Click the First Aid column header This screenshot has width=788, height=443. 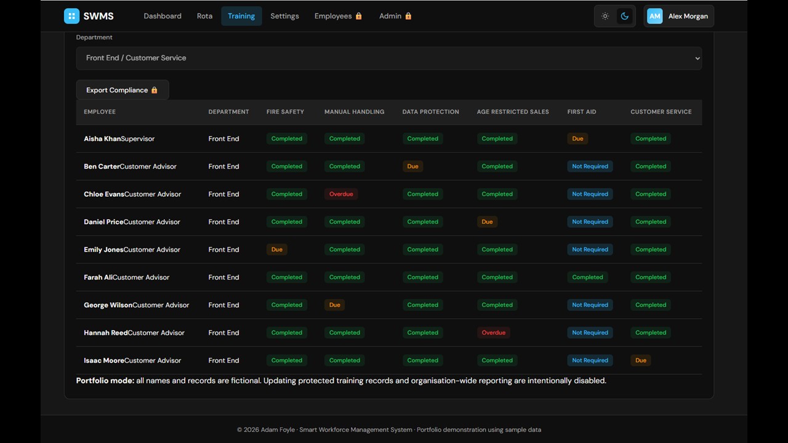pyautogui.click(x=582, y=112)
